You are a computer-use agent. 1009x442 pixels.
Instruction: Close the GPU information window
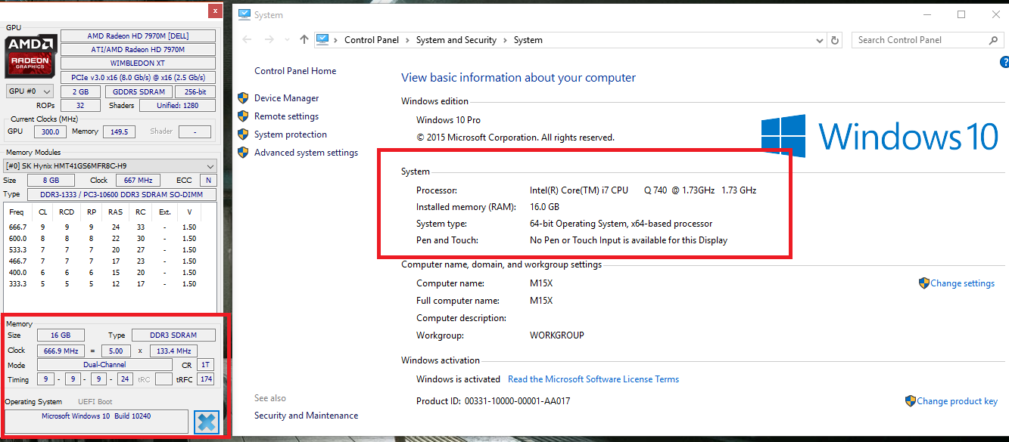(216, 11)
